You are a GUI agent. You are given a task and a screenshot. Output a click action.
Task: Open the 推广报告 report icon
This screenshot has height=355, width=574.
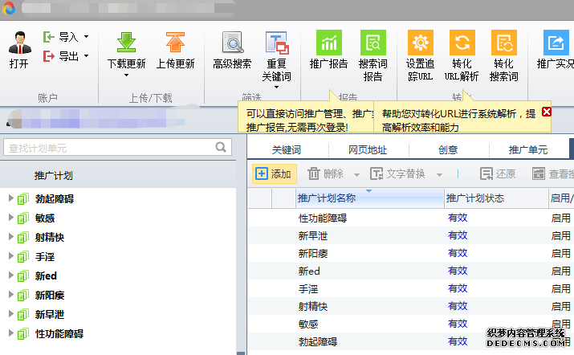coord(328,43)
